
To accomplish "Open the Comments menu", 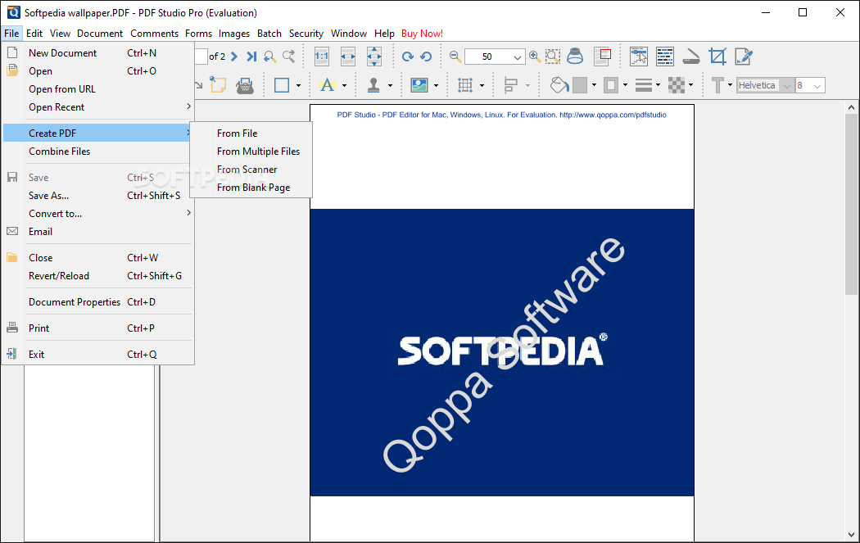I will point(154,34).
